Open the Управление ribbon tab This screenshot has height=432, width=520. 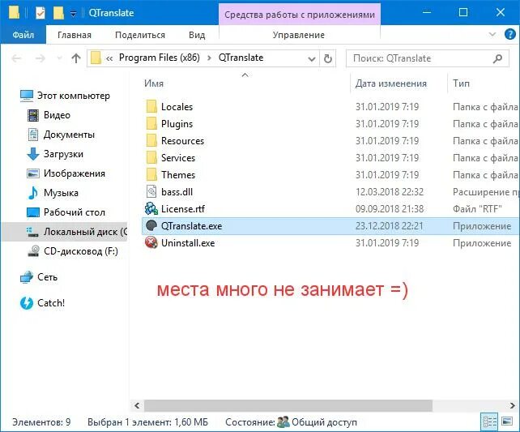[x=298, y=35]
